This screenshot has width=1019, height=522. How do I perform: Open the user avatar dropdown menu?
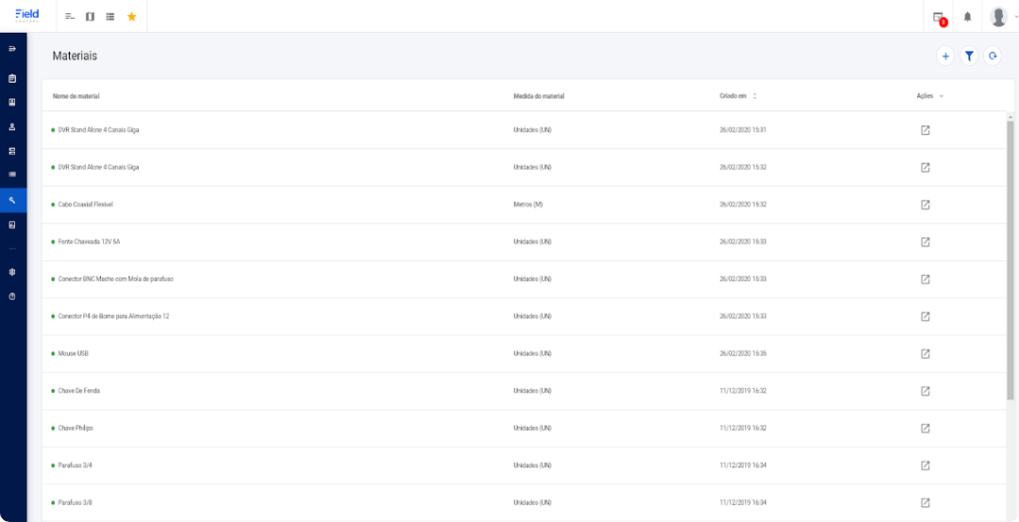pos(1000,17)
